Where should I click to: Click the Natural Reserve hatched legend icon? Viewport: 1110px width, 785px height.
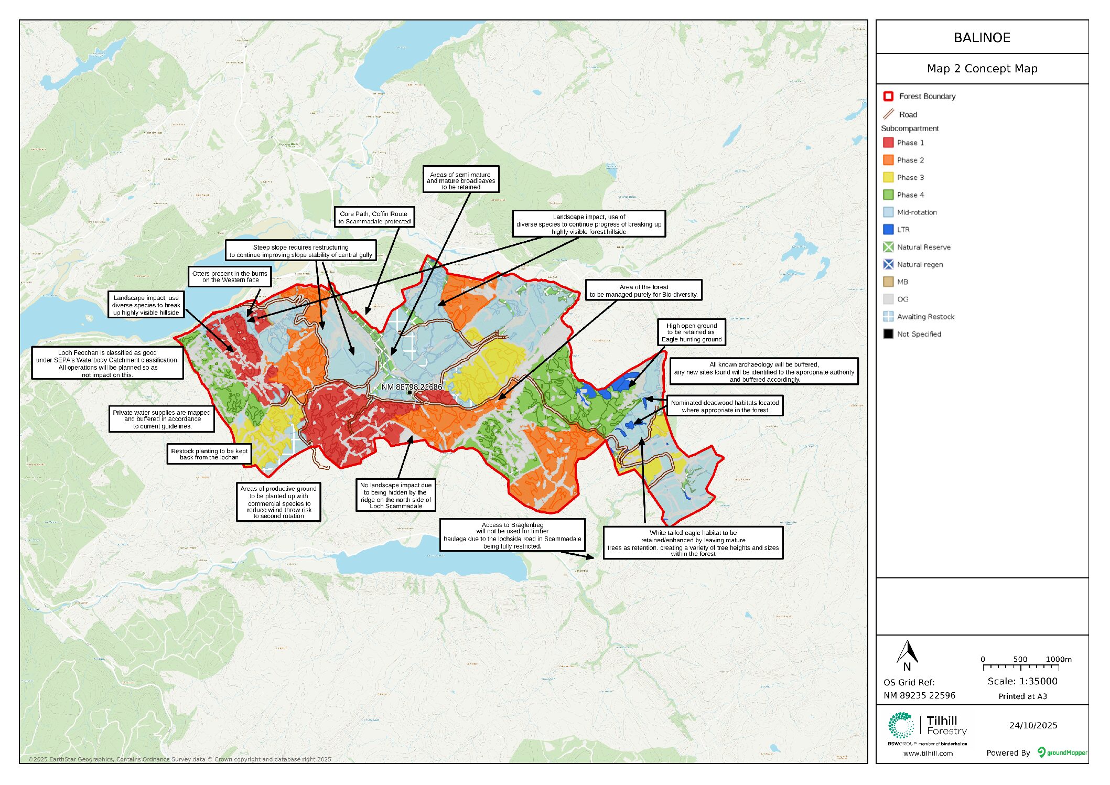(888, 247)
